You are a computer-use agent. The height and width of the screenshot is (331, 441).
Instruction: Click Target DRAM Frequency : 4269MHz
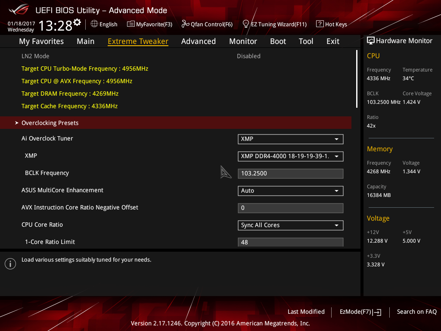click(70, 94)
